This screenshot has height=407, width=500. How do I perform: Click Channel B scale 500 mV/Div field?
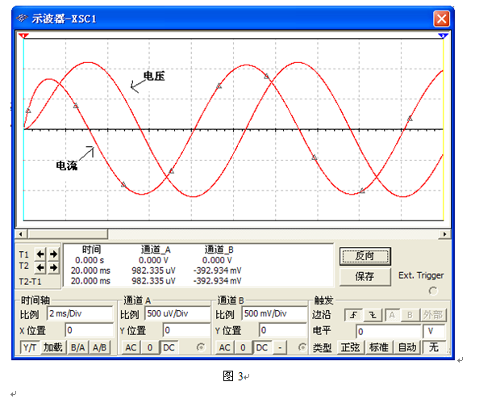point(273,313)
